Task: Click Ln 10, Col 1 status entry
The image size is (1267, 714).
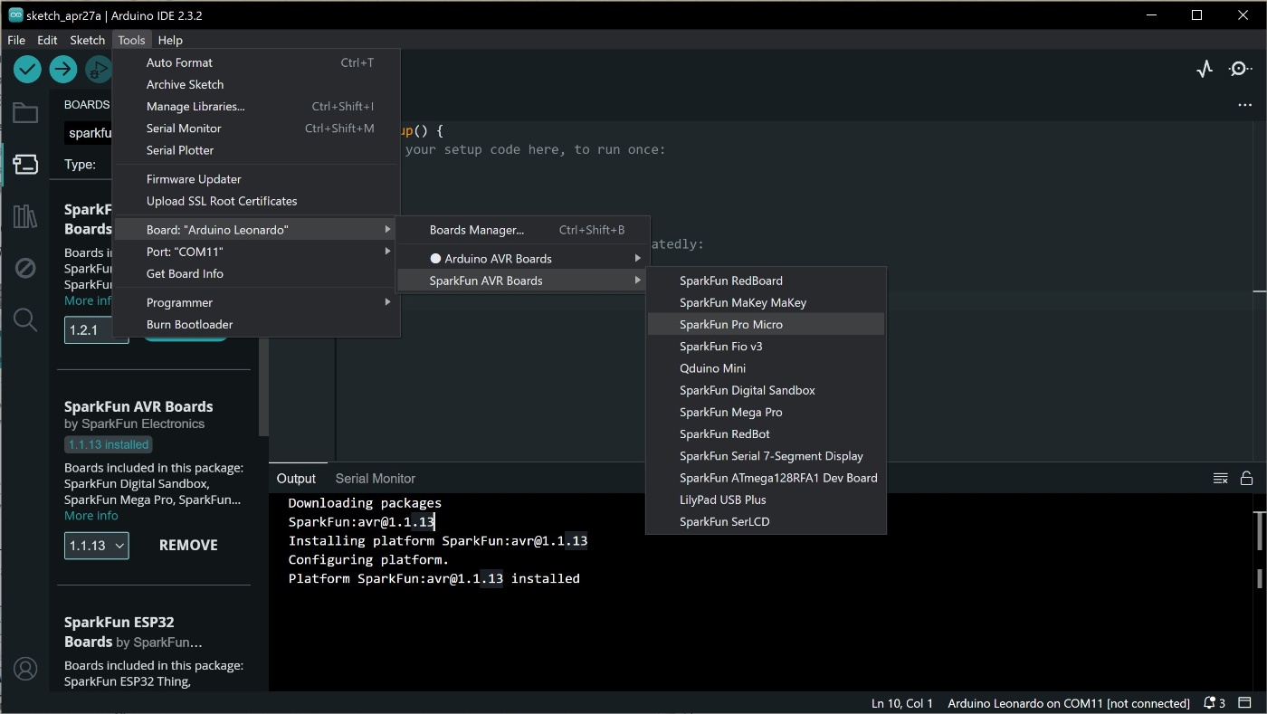Action: click(902, 703)
